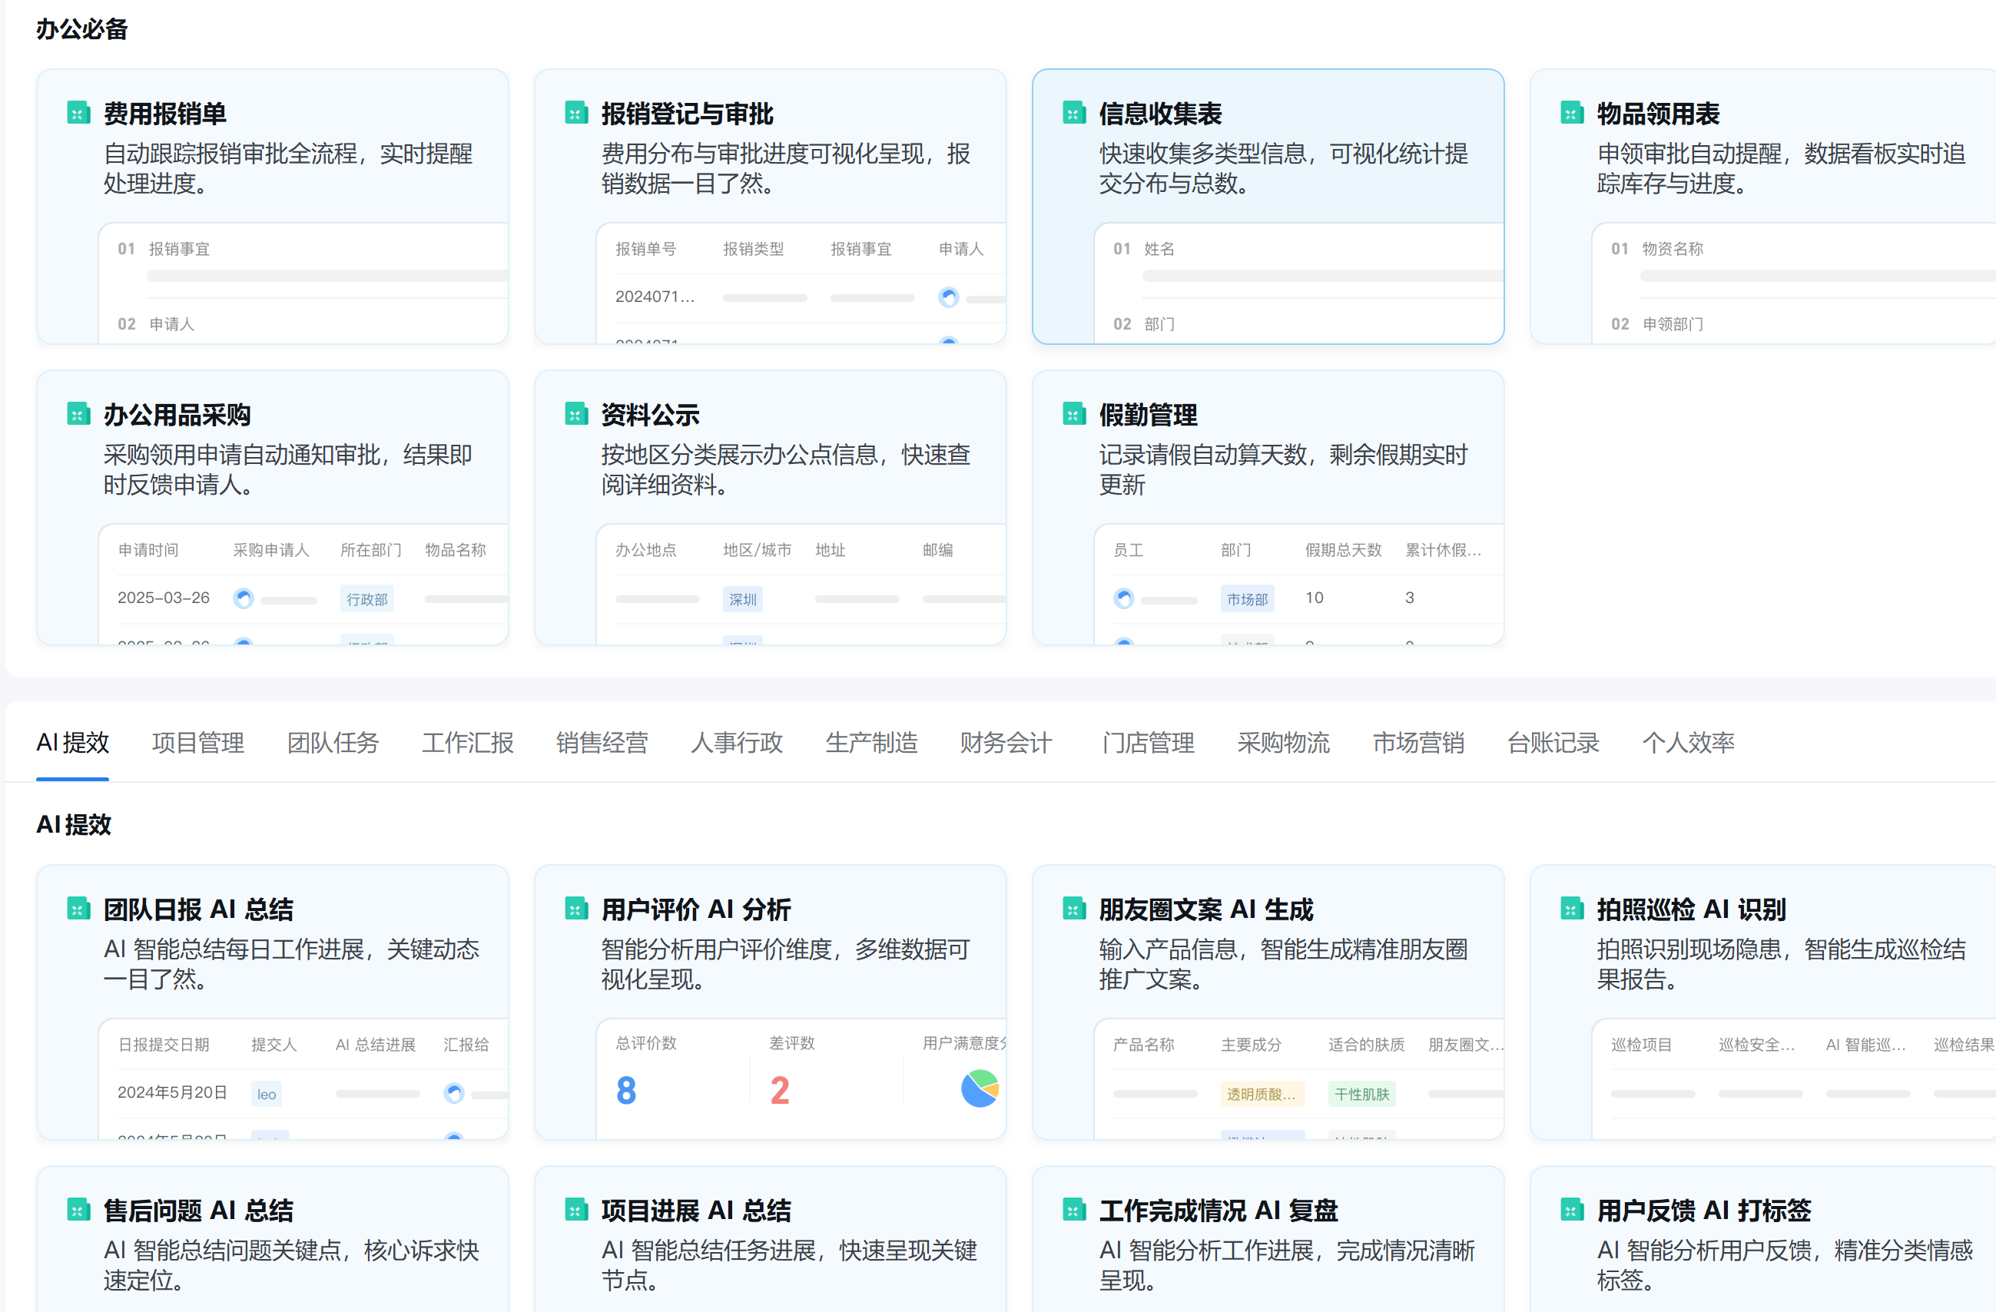
Task: Click the 01 报销事宜 field preview in 费用报销单
Action: point(312,260)
